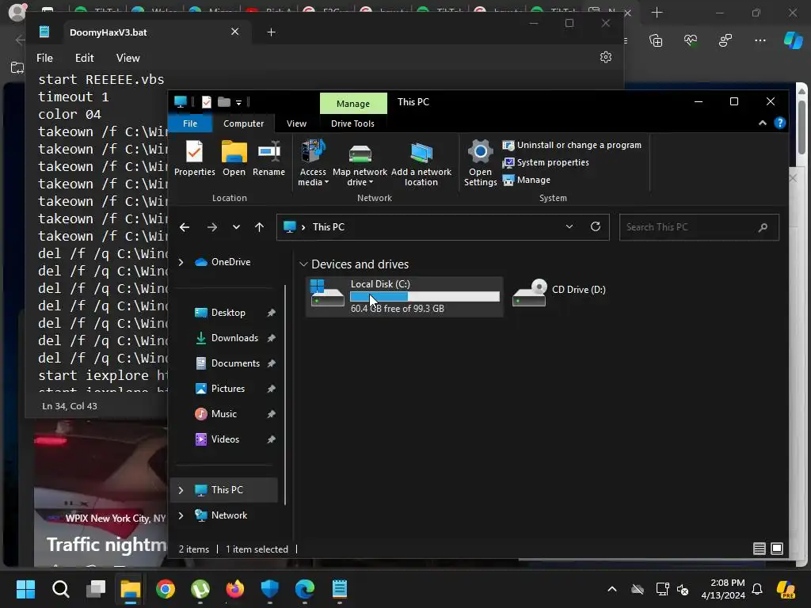Open the Map network drive dropdown
The image size is (811, 608).
pyautogui.click(x=360, y=163)
